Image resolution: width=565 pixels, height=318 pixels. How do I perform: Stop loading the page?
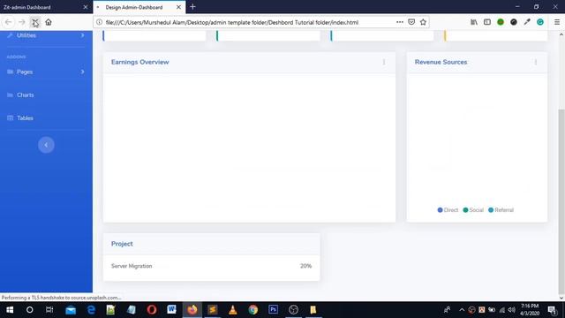click(35, 22)
